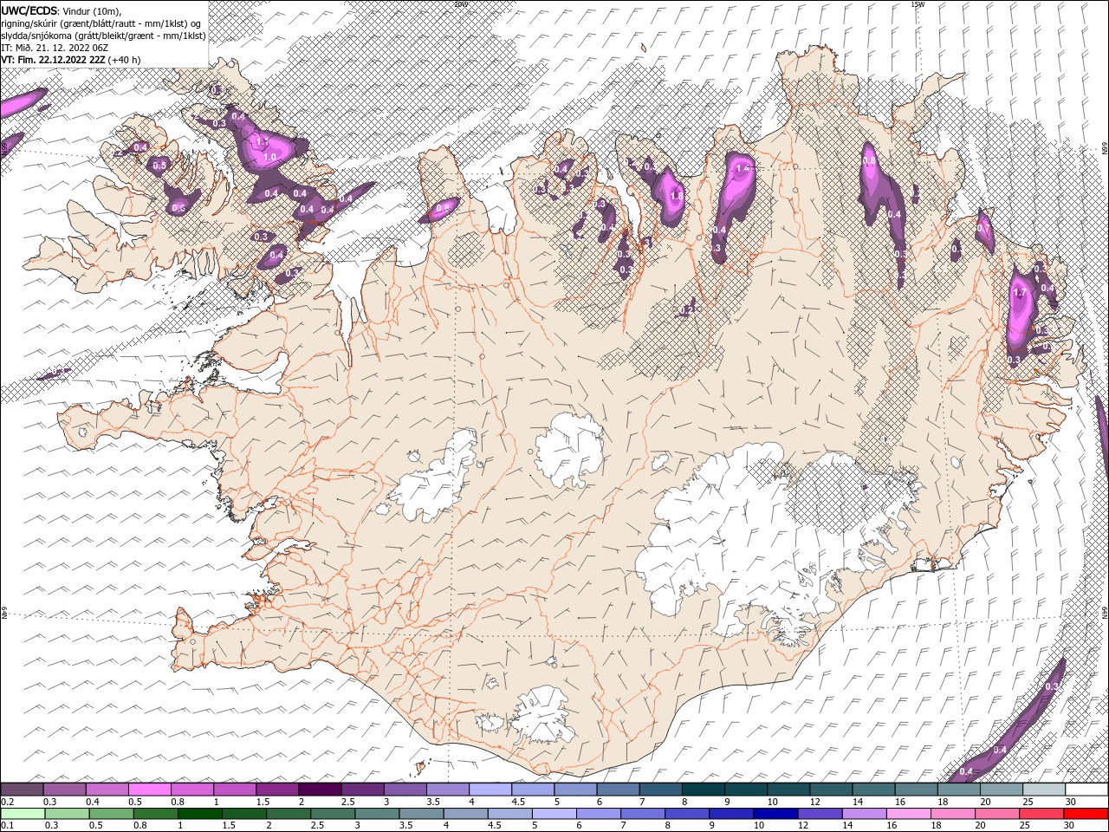
Task: Click the 'rigning/skúrir' legend description line
Action: (100, 23)
